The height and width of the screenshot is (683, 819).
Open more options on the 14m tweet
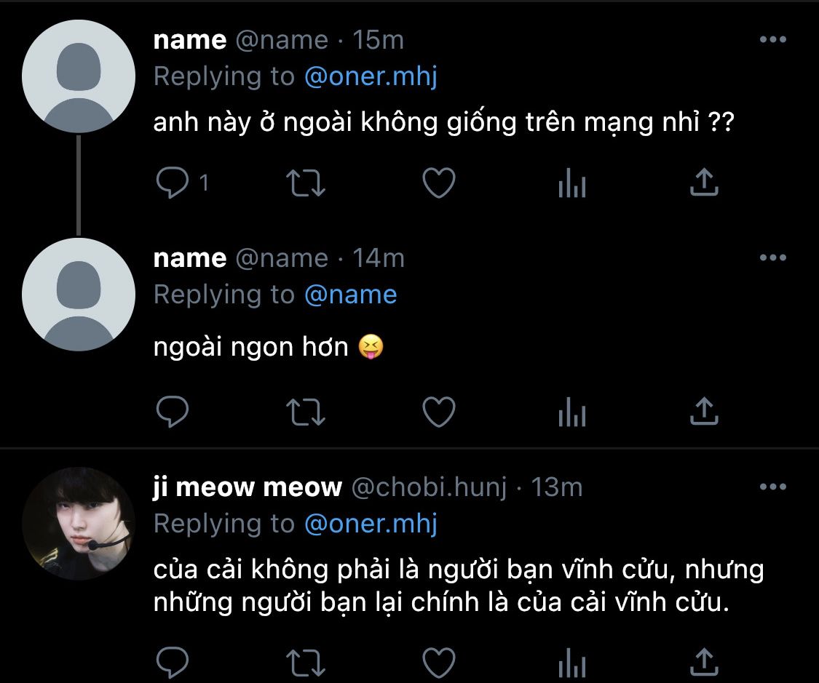(x=772, y=258)
